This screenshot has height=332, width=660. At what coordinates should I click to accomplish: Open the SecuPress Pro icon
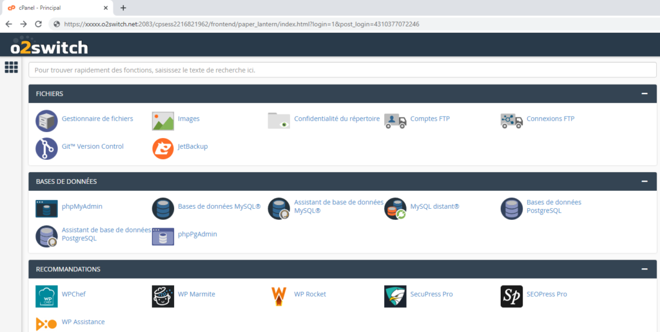pyautogui.click(x=395, y=297)
